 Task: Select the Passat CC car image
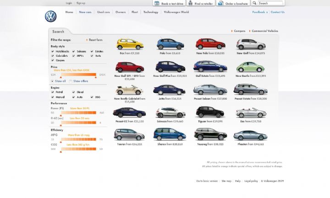(129, 112)
